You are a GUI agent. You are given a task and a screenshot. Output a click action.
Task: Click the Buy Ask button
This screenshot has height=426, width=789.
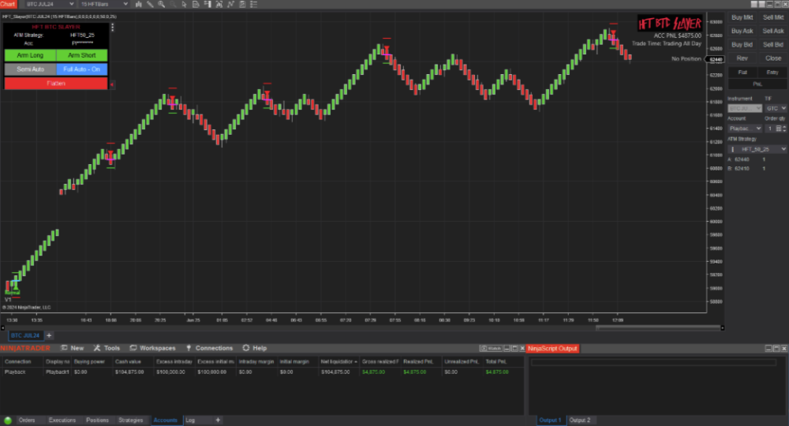(742, 32)
